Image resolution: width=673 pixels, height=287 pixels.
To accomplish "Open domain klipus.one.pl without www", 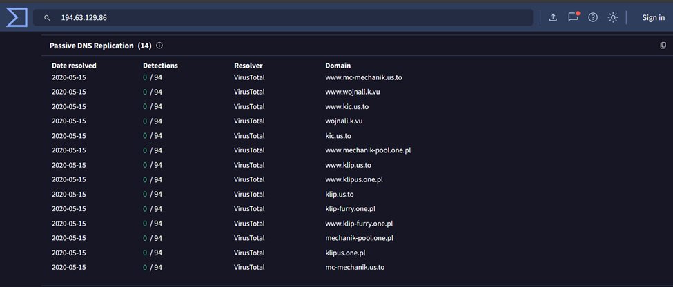I will click(345, 253).
